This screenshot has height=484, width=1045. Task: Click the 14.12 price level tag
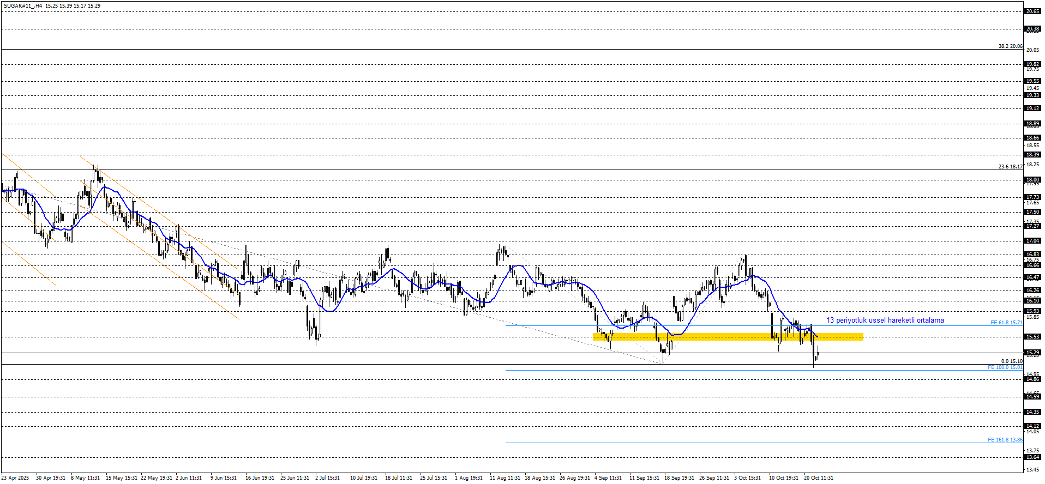[x=1032, y=426]
